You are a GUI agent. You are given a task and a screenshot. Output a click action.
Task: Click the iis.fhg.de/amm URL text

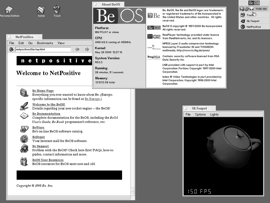(193, 50)
